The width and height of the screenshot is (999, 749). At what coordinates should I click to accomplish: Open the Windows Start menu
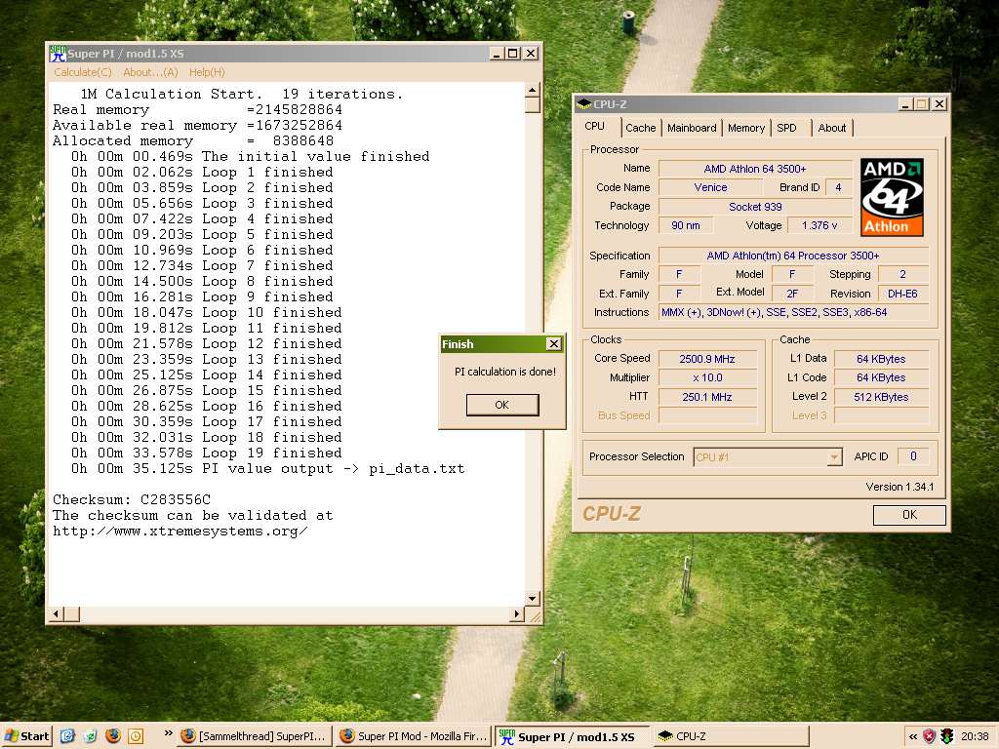(x=26, y=736)
